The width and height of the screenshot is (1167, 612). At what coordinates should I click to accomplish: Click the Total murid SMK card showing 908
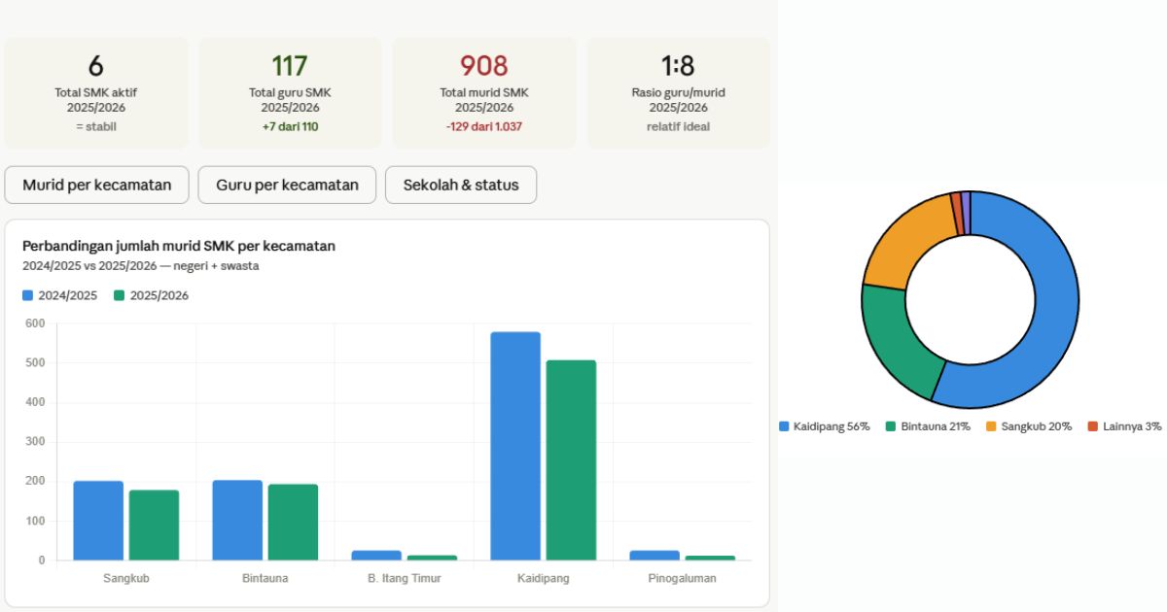pyautogui.click(x=484, y=93)
